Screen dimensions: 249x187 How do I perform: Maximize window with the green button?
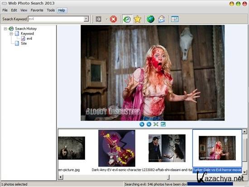click(238, 4)
